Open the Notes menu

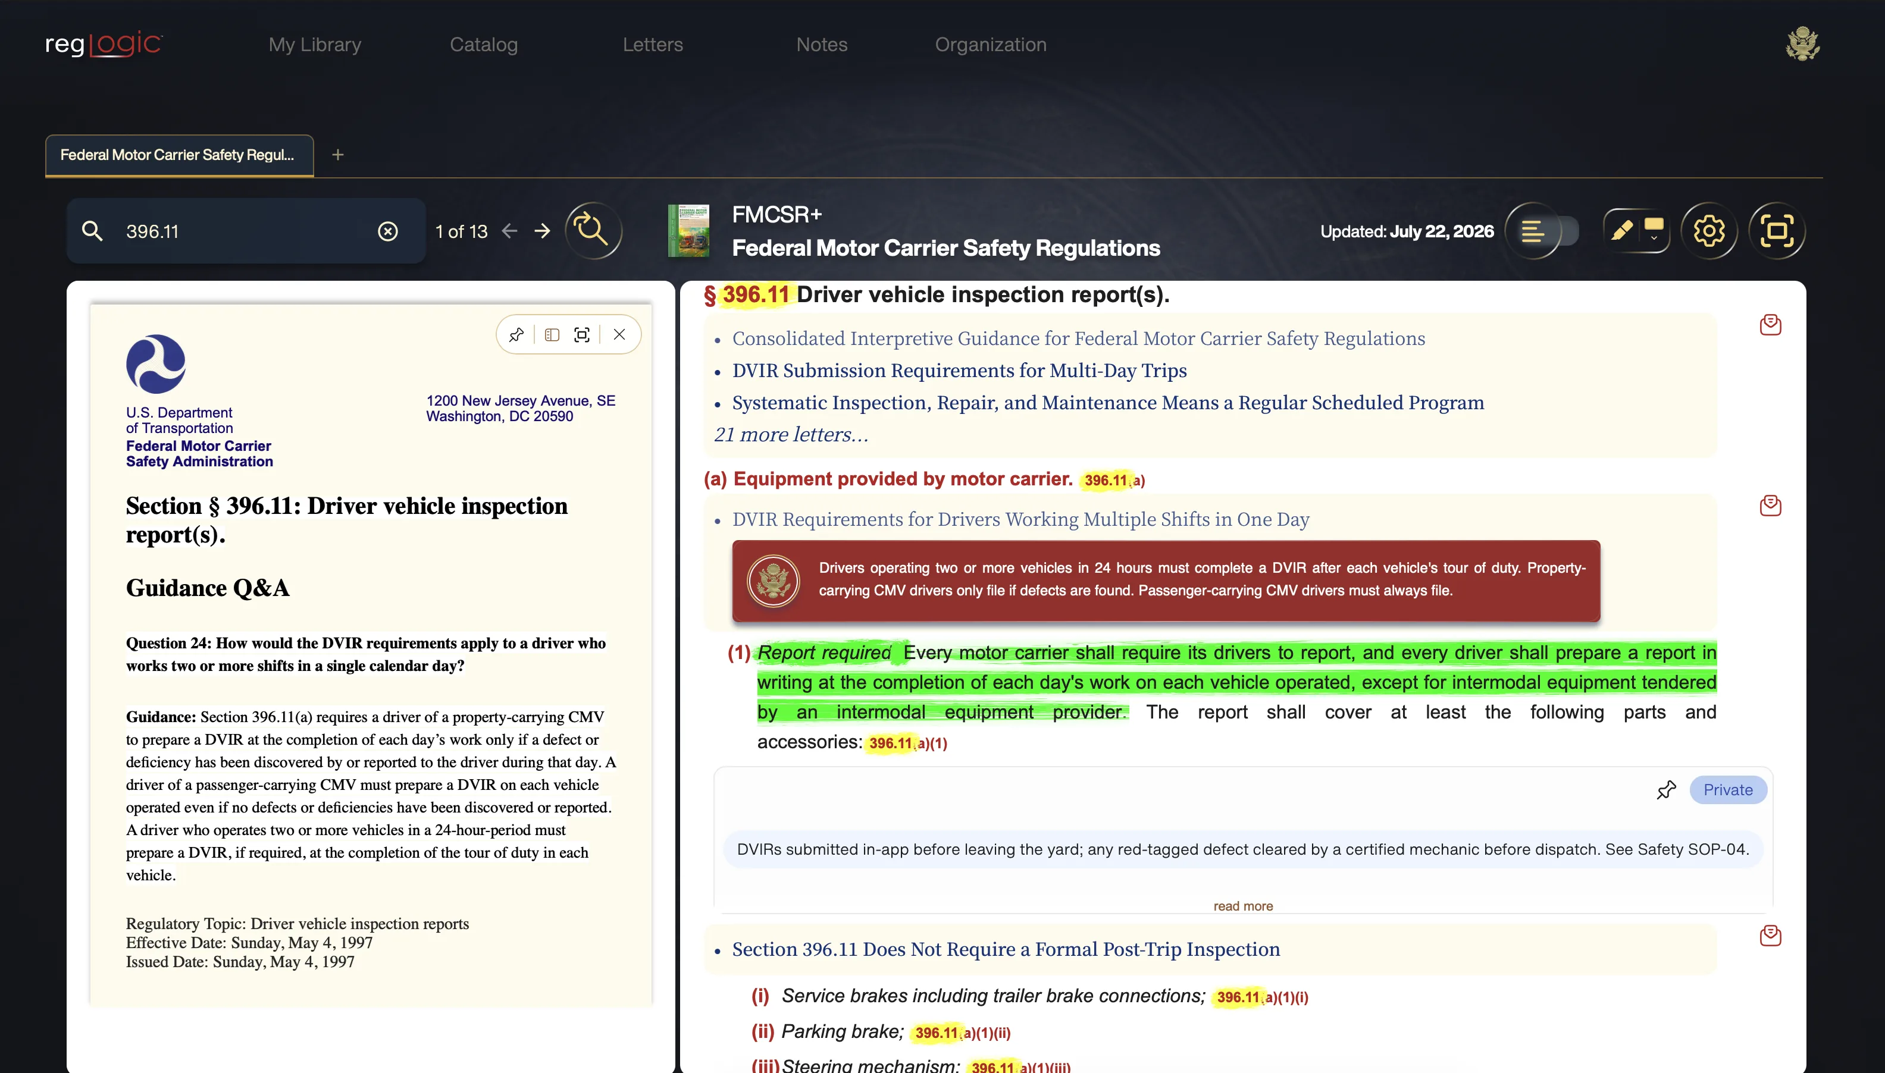point(821,44)
